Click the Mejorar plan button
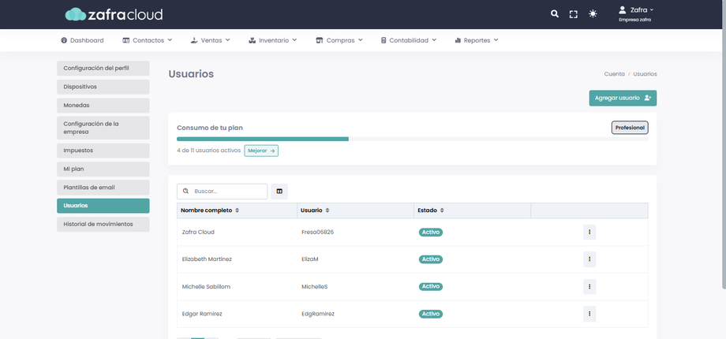The height and width of the screenshot is (339, 726). [x=260, y=150]
